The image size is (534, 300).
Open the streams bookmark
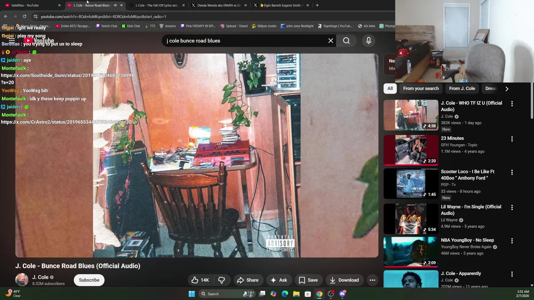[x=168, y=26]
